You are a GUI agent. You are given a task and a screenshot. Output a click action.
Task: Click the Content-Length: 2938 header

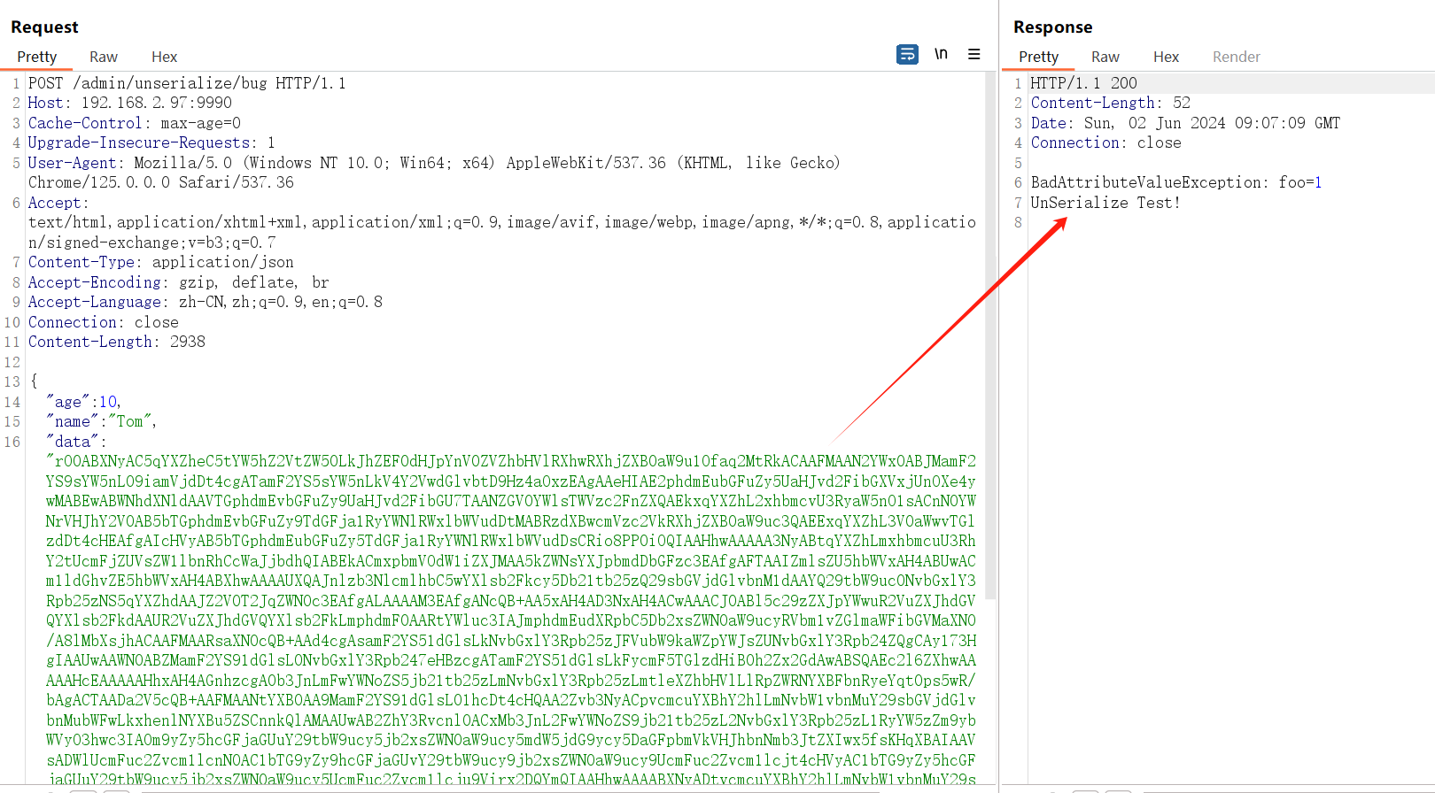click(116, 342)
